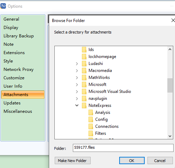
Task: Select the Analysis subfolder name
Action: [x=102, y=112]
